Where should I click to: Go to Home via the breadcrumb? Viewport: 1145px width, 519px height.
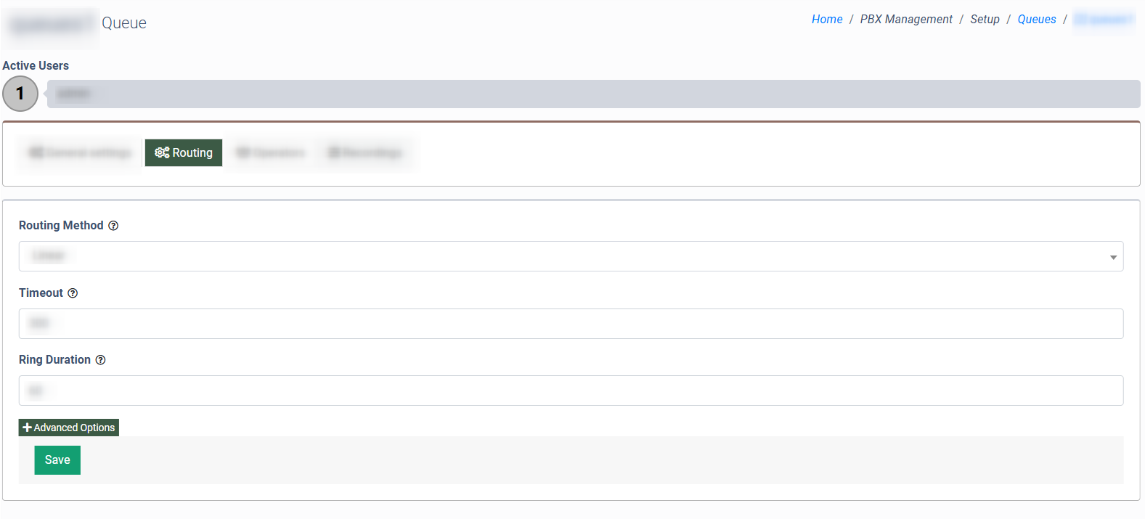(x=827, y=20)
